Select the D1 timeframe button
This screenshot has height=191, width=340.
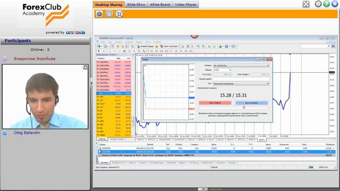pyautogui.click(x=181, y=51)
